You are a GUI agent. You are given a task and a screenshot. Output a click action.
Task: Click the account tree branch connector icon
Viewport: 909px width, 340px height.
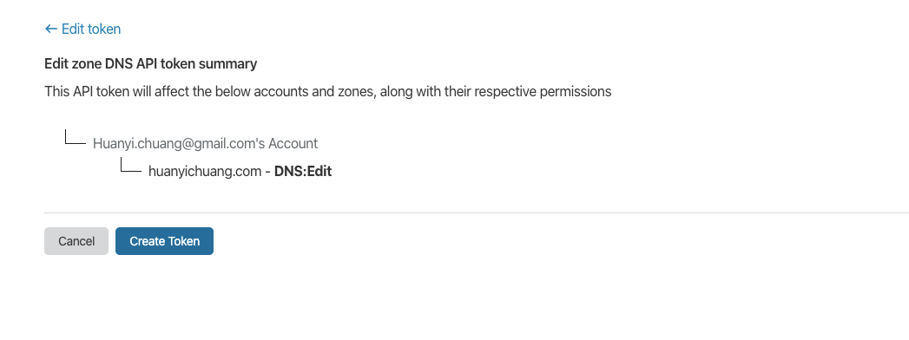[76, 137]
